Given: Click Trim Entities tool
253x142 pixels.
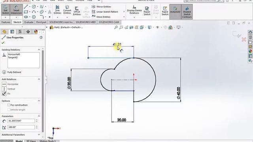Looking at the screenshot, I should [57, 10].
